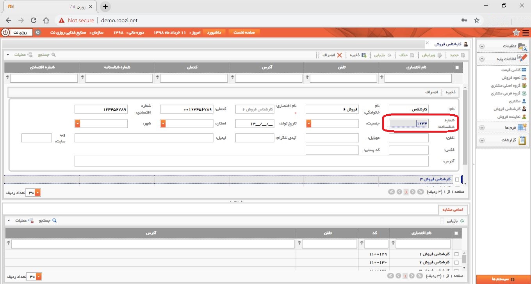Open the top grid تعداد ردیف dropdown
The height and width of the screenshot is (284, 531).
(x=38, y=193)
